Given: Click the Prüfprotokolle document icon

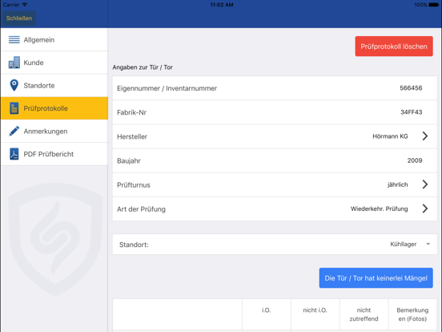Looking at the screenshot, I should tap(14, 108).
